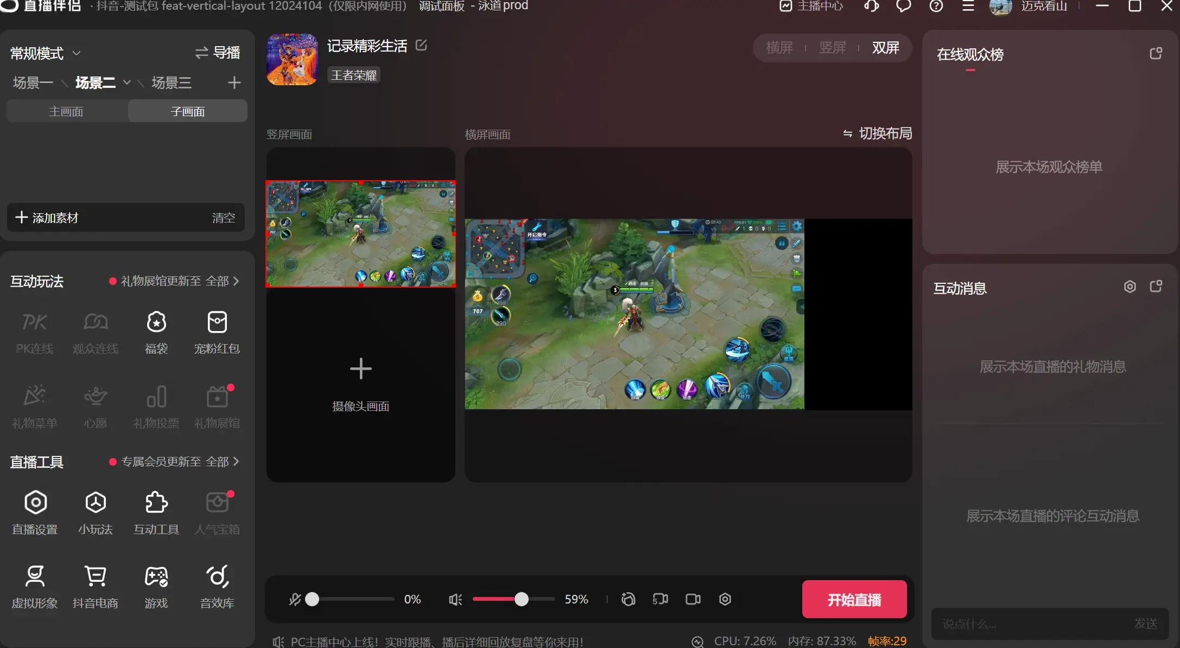Click the 开始直播 start live button
1180x648 pixels.
point(854,599)
